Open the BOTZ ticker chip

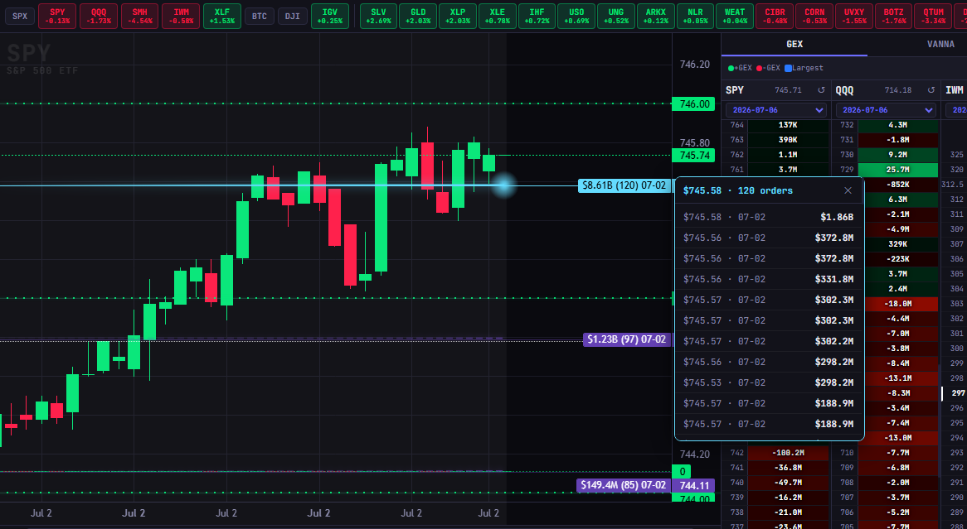click(x=893, y=16)
